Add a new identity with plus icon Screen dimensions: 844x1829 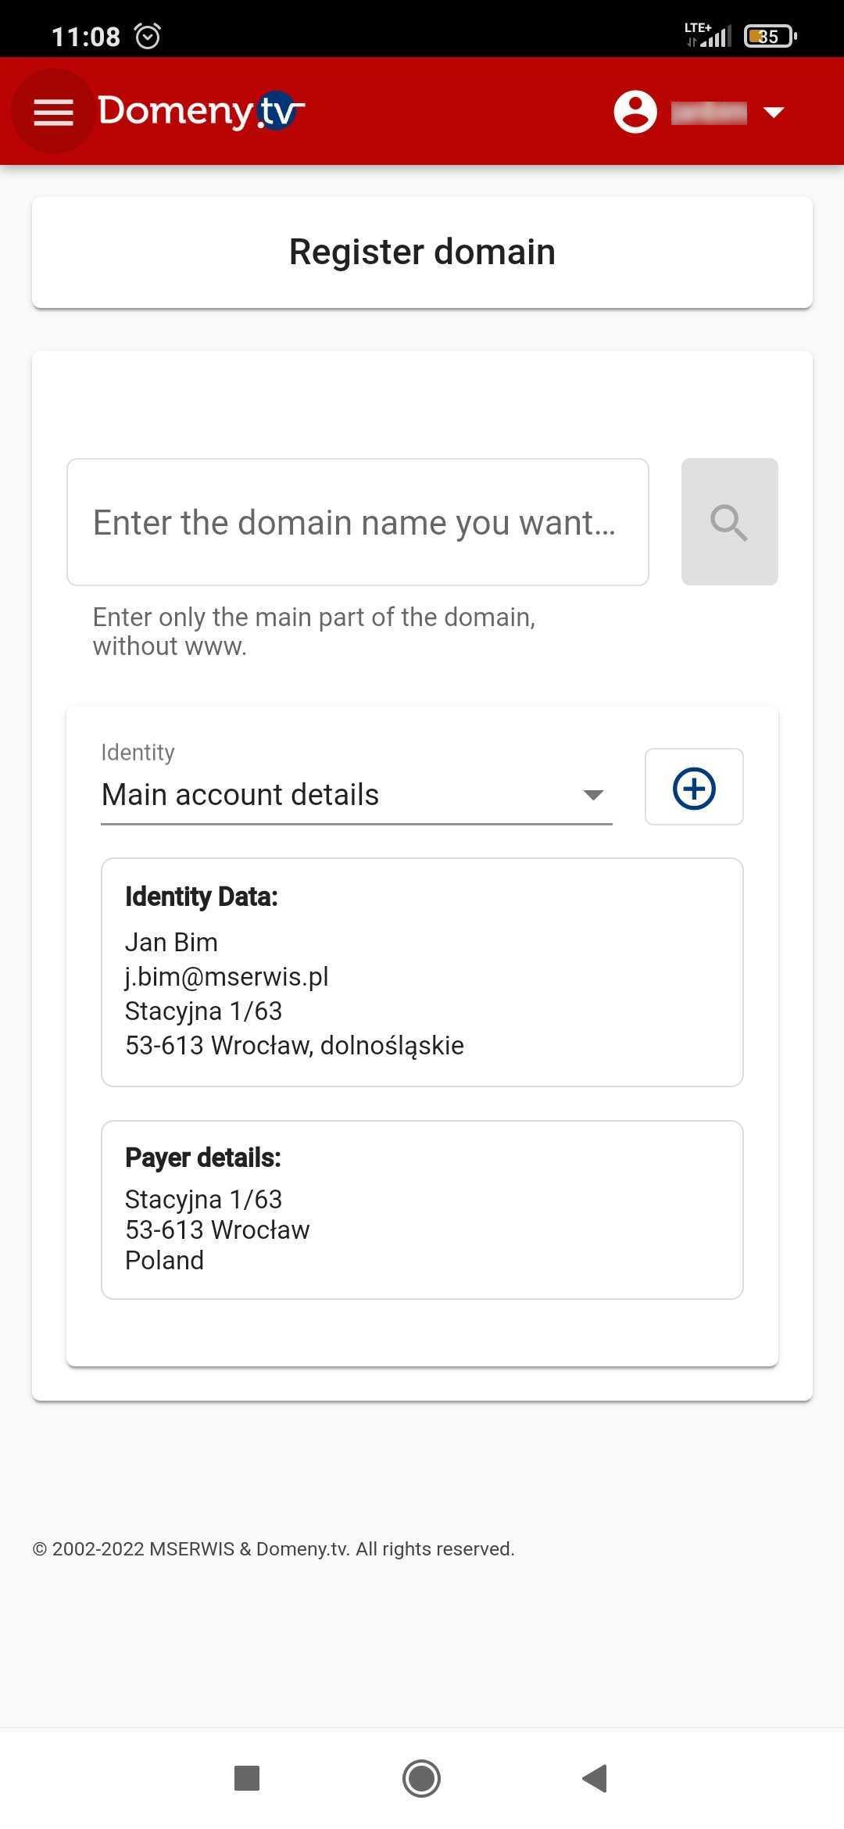[x=694, y=787]
